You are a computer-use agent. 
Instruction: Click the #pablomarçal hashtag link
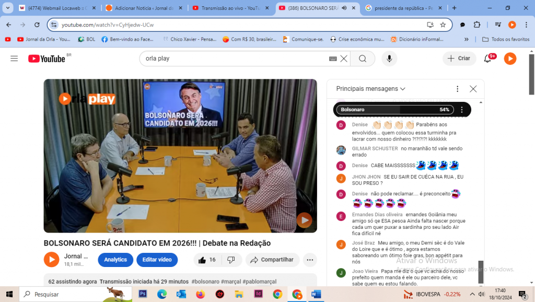(259, 282)
